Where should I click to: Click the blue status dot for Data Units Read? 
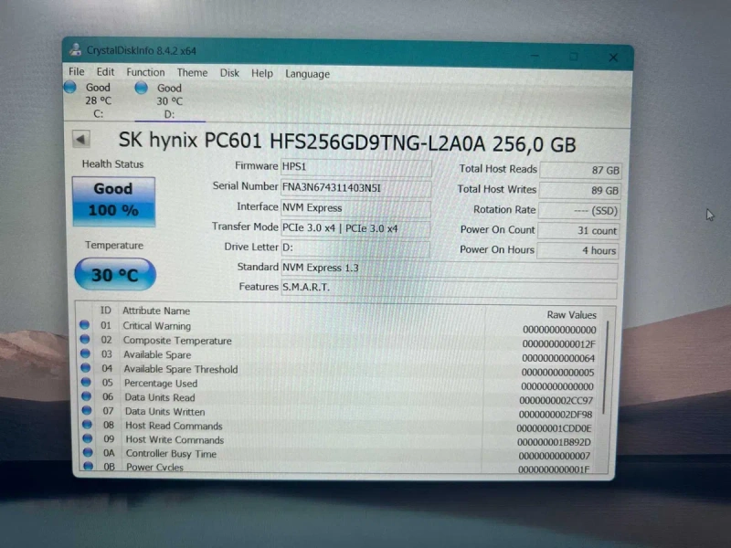pyautogui.click(x=87, y=396)
